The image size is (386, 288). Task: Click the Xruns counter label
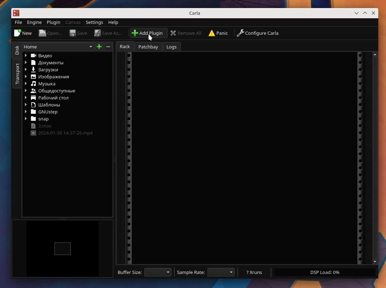pyautogui.click(x=254, y=272)
